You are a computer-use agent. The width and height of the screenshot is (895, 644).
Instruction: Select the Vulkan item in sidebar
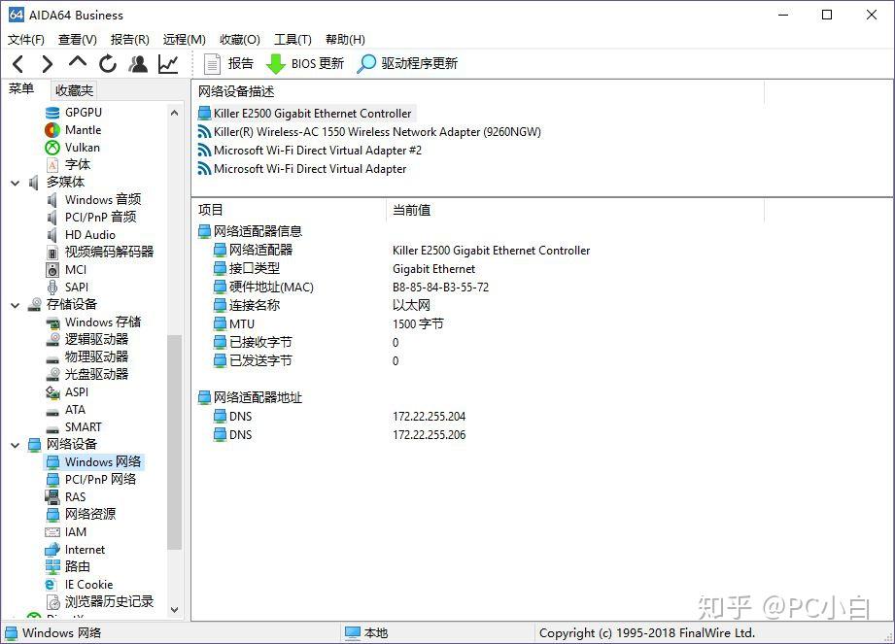[82, 147]
